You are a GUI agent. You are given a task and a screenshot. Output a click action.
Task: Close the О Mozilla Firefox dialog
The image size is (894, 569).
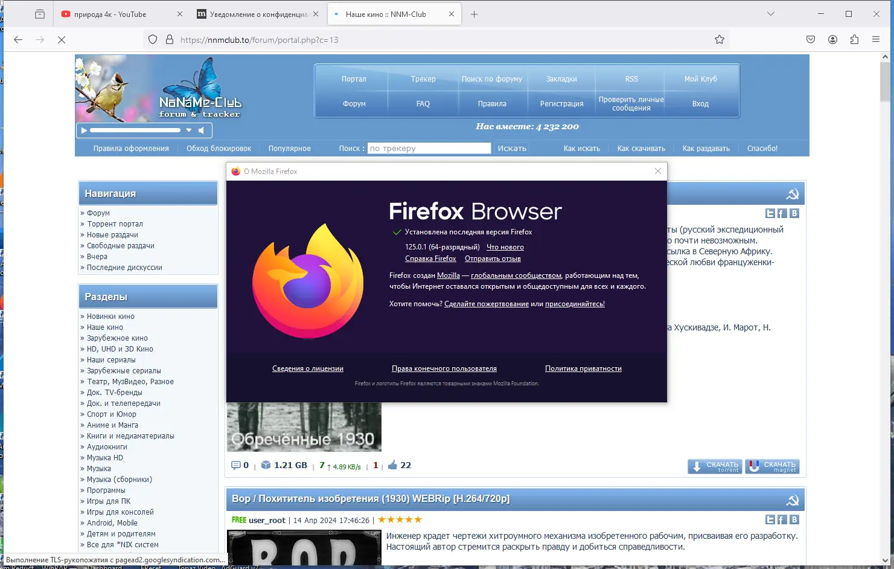click(658, 171)
